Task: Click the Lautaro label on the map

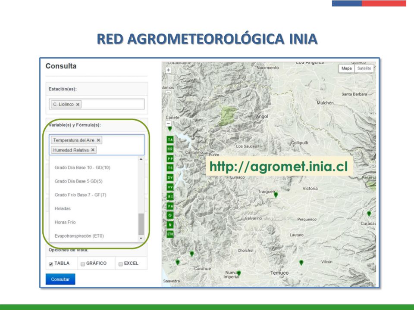Action: (297, 235)
